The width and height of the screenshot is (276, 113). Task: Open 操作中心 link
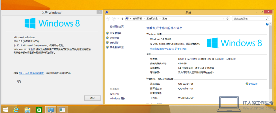(x=115, y=94)
